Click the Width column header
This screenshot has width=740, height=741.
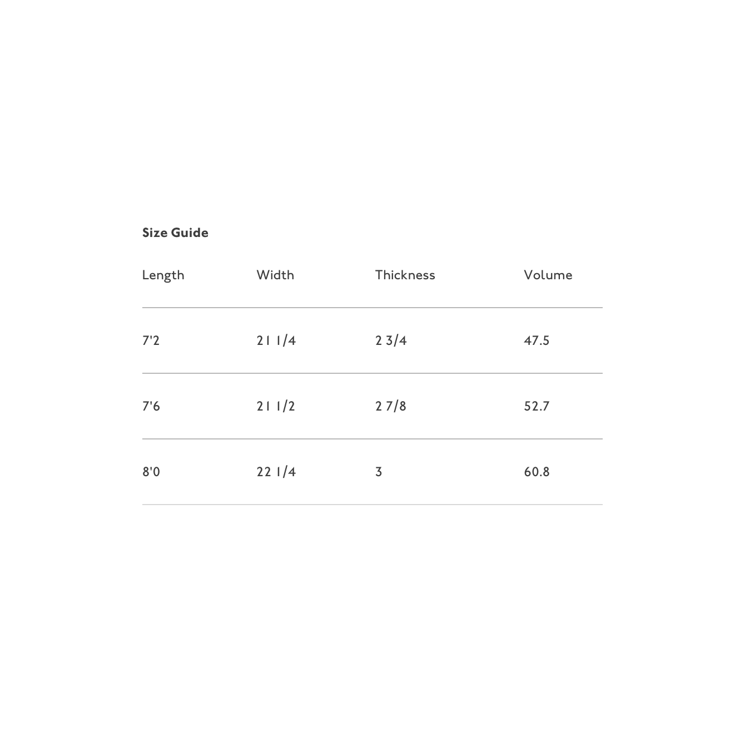click(x=275, y=275)
